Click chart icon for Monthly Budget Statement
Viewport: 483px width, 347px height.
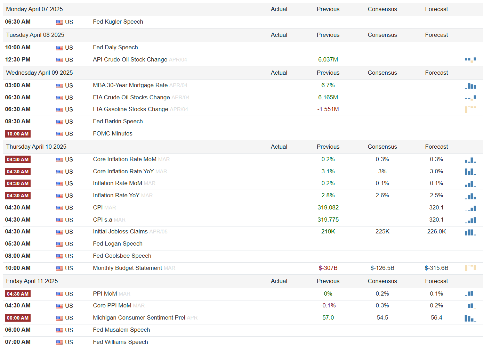(x=470, y=268)
